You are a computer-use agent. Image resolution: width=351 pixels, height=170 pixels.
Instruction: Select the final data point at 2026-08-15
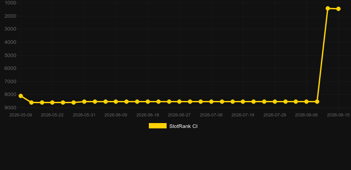point(339,9)
